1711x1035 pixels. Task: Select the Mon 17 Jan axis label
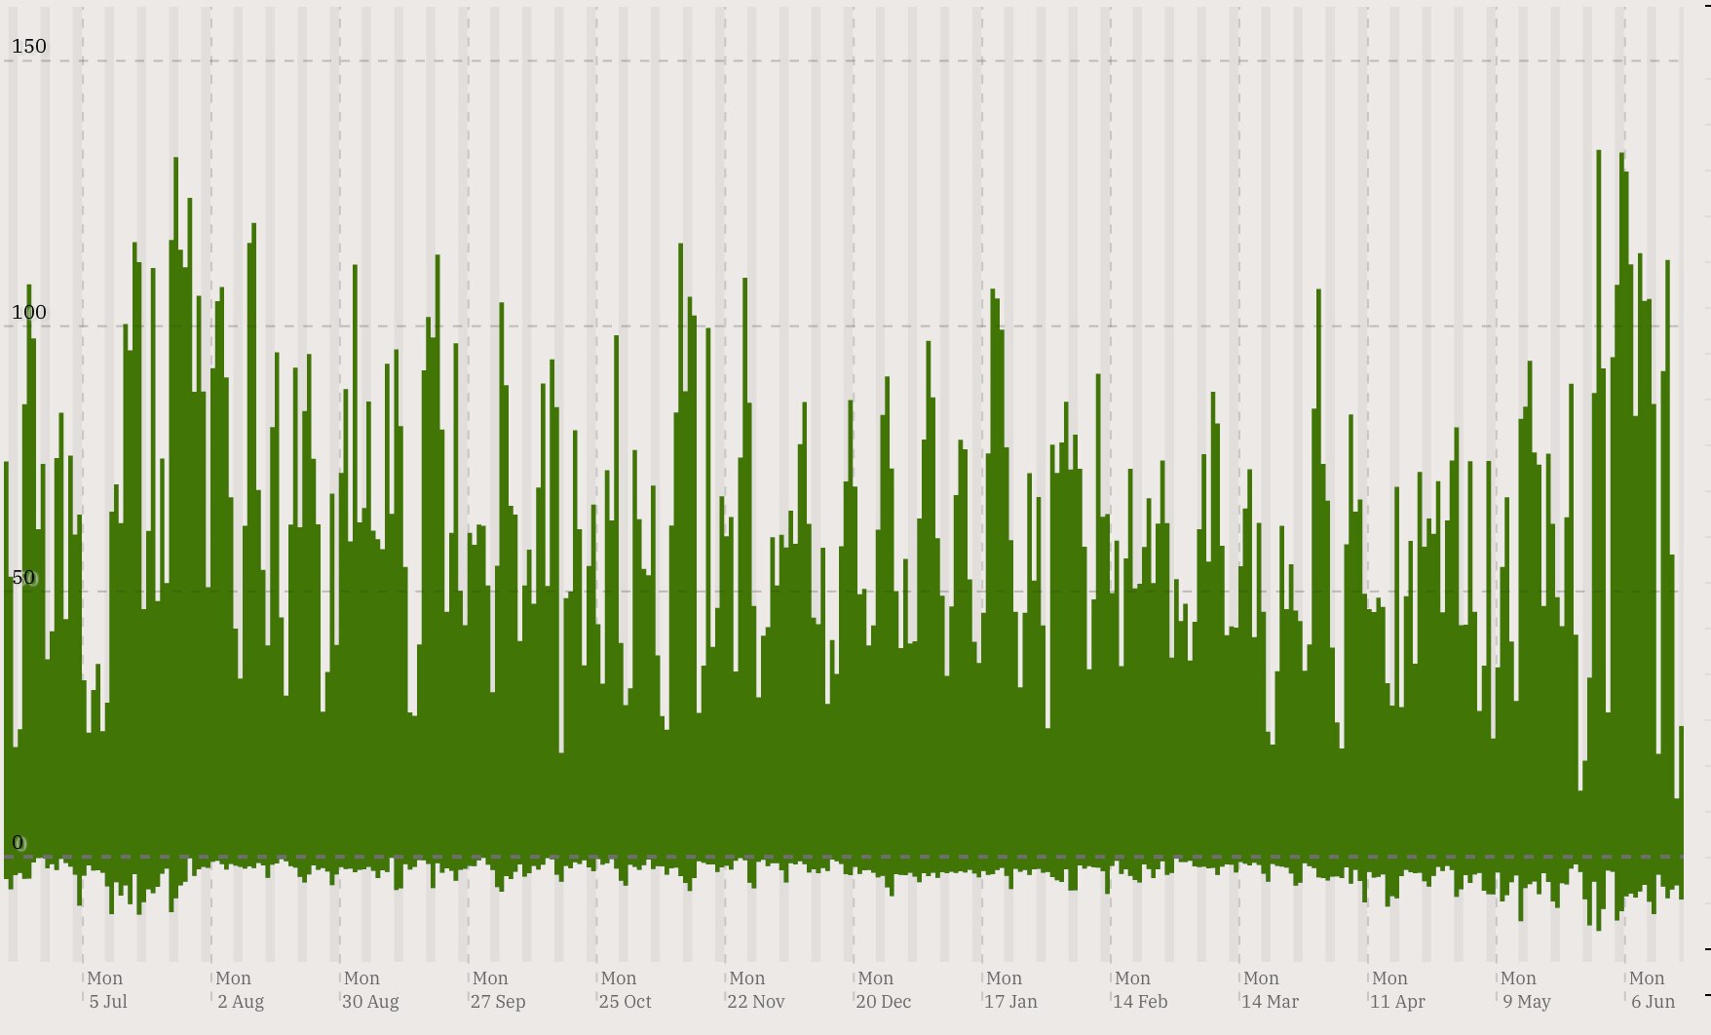coord(1012,989)
